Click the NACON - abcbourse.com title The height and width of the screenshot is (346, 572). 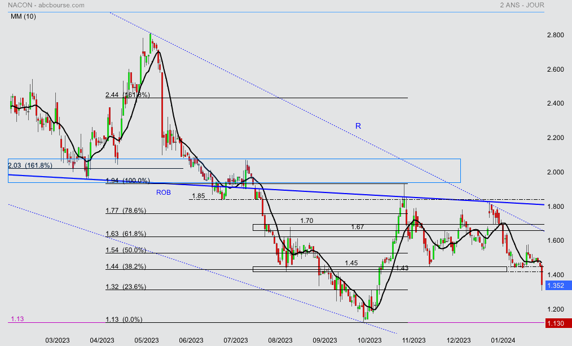[46, 5]
